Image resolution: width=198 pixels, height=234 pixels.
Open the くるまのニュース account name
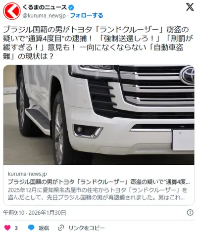45,7
